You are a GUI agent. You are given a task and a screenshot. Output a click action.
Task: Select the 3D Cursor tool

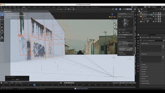point(2,18)
